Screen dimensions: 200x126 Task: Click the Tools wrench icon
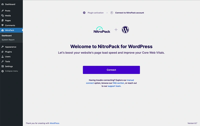click(x=2, y=61)
